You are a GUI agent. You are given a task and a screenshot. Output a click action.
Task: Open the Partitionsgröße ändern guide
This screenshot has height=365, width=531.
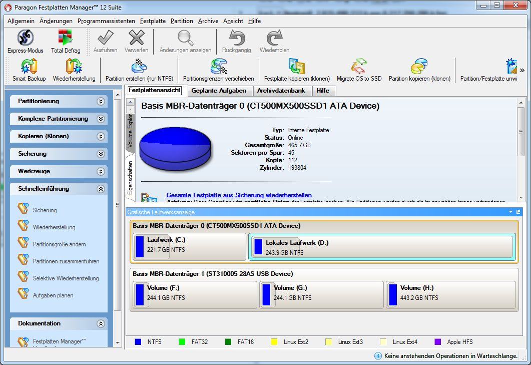[x=59, y=244]
